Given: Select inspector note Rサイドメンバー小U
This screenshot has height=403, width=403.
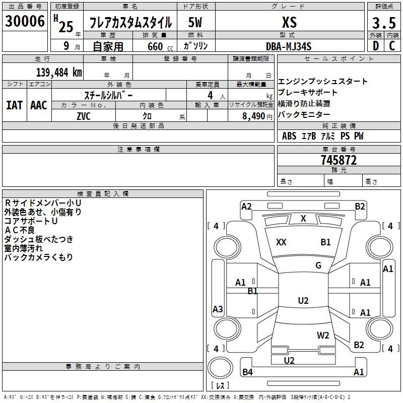Looking at the screenshot, I should click(x=43, y=203).
